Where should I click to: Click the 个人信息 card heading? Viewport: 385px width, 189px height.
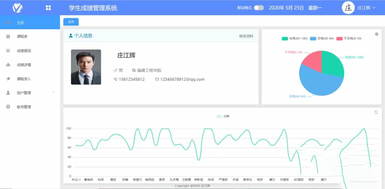[83, 36]
